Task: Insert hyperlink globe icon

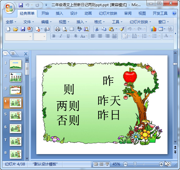Action: coord(170,29)
